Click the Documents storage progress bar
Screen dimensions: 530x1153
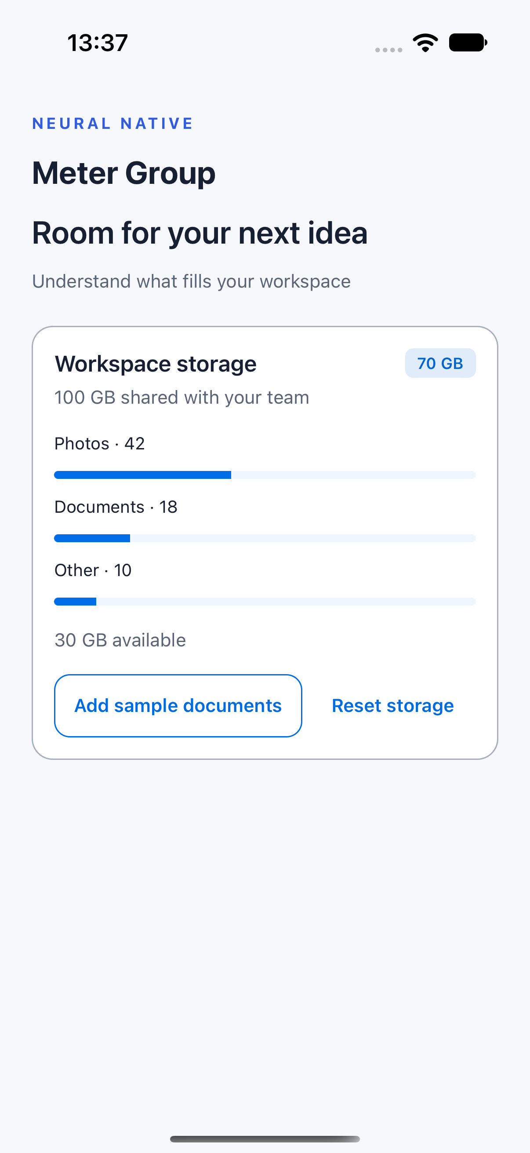click(265, 538)
